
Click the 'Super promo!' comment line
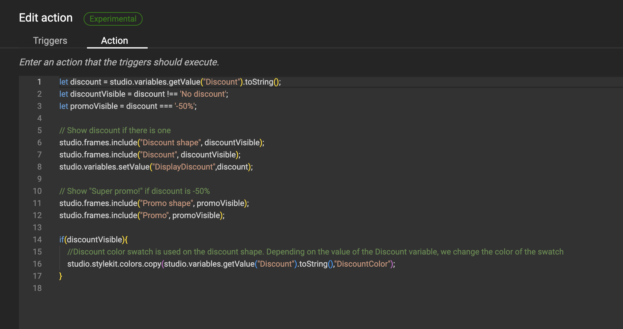point(135,191)
